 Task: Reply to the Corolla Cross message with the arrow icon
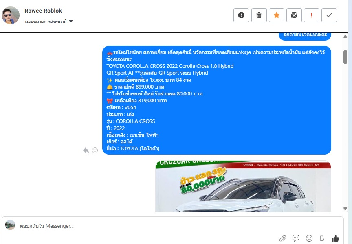click(86, 150)
